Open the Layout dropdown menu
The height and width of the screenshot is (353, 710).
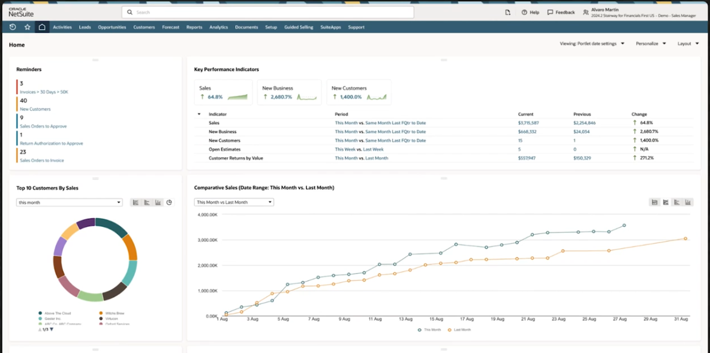tap(688, 44)
